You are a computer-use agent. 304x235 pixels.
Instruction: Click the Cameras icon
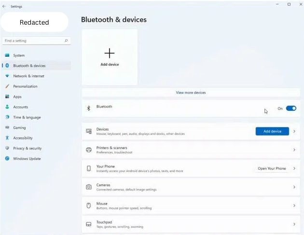[x=89, y=187]
